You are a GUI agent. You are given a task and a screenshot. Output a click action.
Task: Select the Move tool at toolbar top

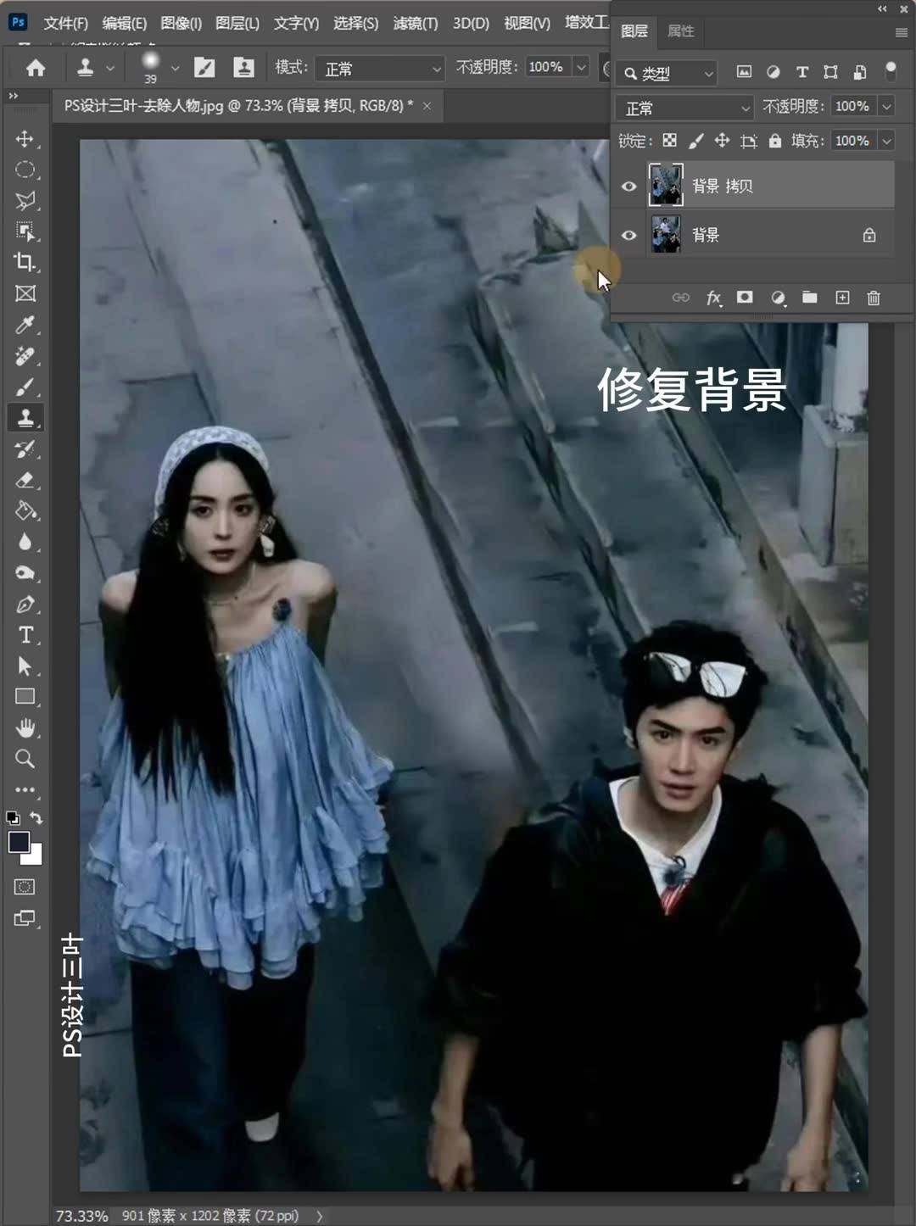coord(25,138)
